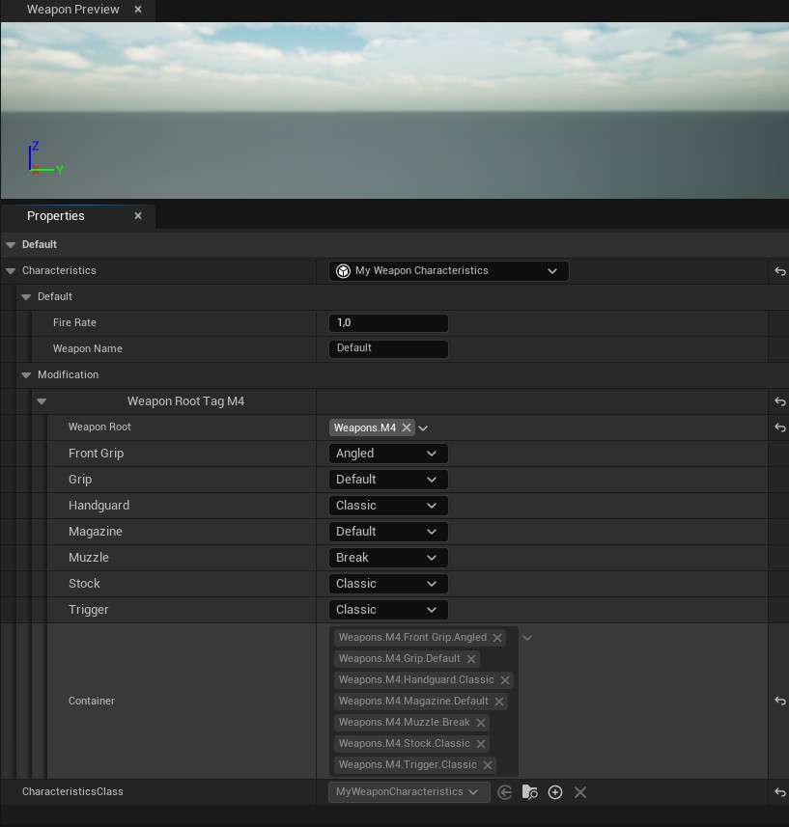Reset Characteristics to default value
Image resolution: width=789 pixels, height=827 pixels.
tap(780, 271)
